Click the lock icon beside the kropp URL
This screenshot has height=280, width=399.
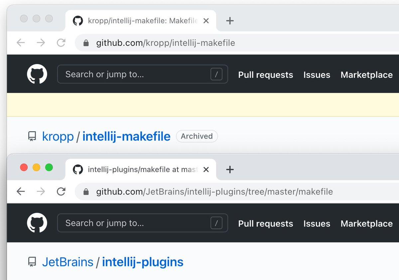click(86, 43)
